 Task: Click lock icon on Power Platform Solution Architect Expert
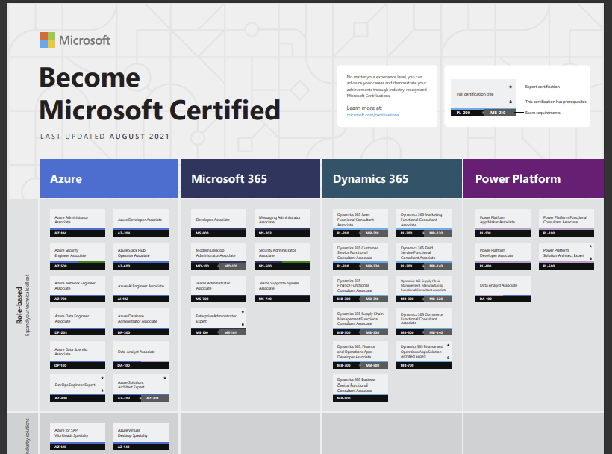click(590, 258)
